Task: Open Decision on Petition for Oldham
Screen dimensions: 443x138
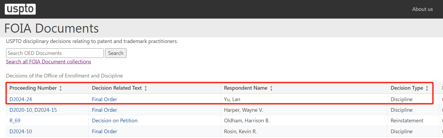Action: coord(115,120)
